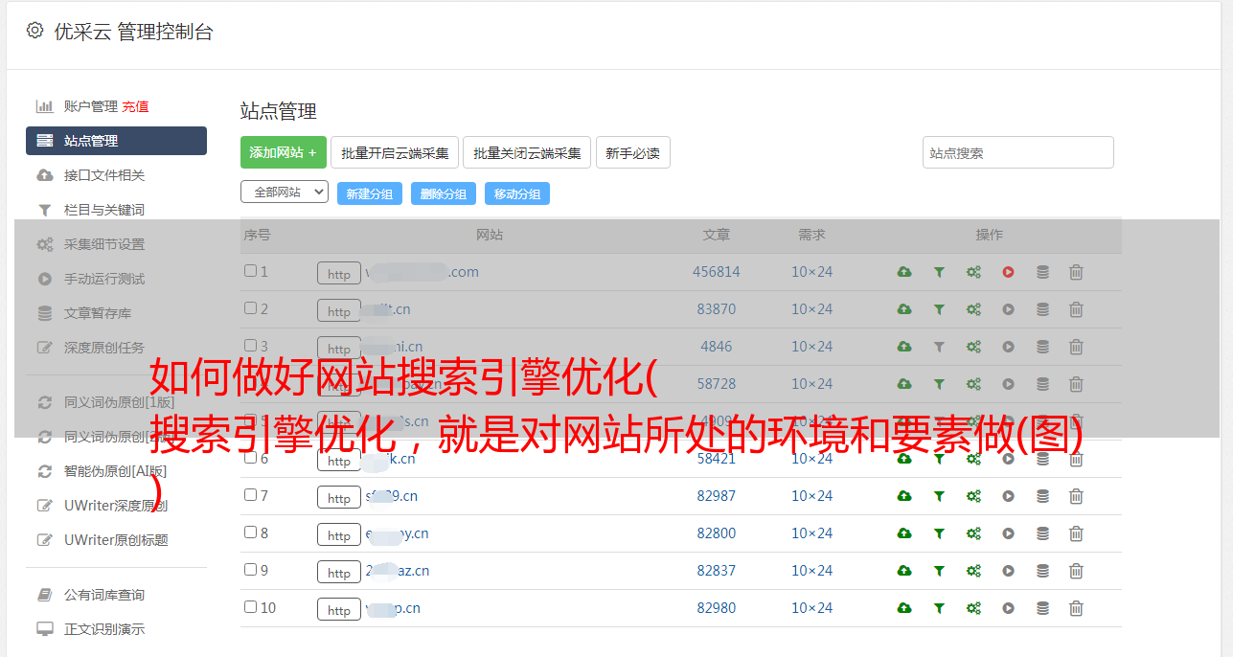Open 账户管理 in the sidebar
Screen dimensions: 1233x657
coord(90,106)
